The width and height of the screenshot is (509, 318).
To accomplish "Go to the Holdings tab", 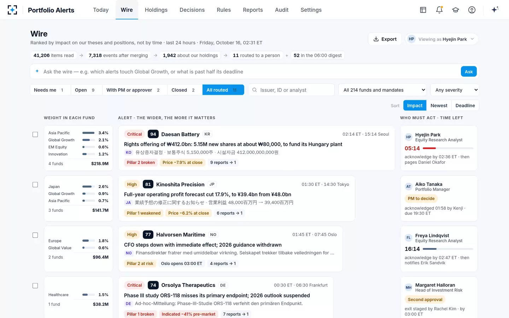I will [x=156, y=10].
